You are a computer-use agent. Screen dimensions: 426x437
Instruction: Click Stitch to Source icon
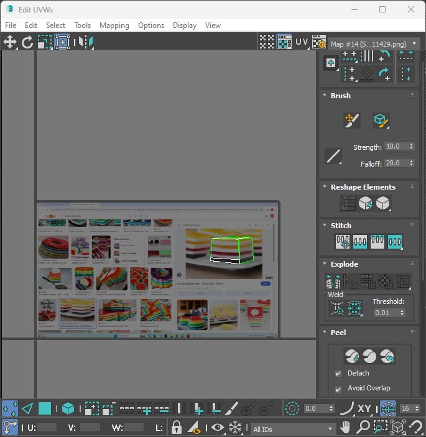(377, 242)
